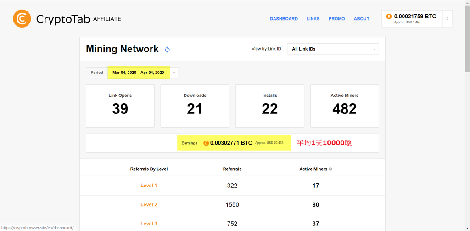Viewport: 470px width, 231px height.
Task: Click the CryptoTab orange logo icon
Action: (x=22, y=19)
